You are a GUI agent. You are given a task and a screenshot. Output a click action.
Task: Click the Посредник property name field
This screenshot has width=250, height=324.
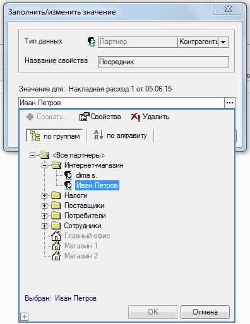point(164,62)
